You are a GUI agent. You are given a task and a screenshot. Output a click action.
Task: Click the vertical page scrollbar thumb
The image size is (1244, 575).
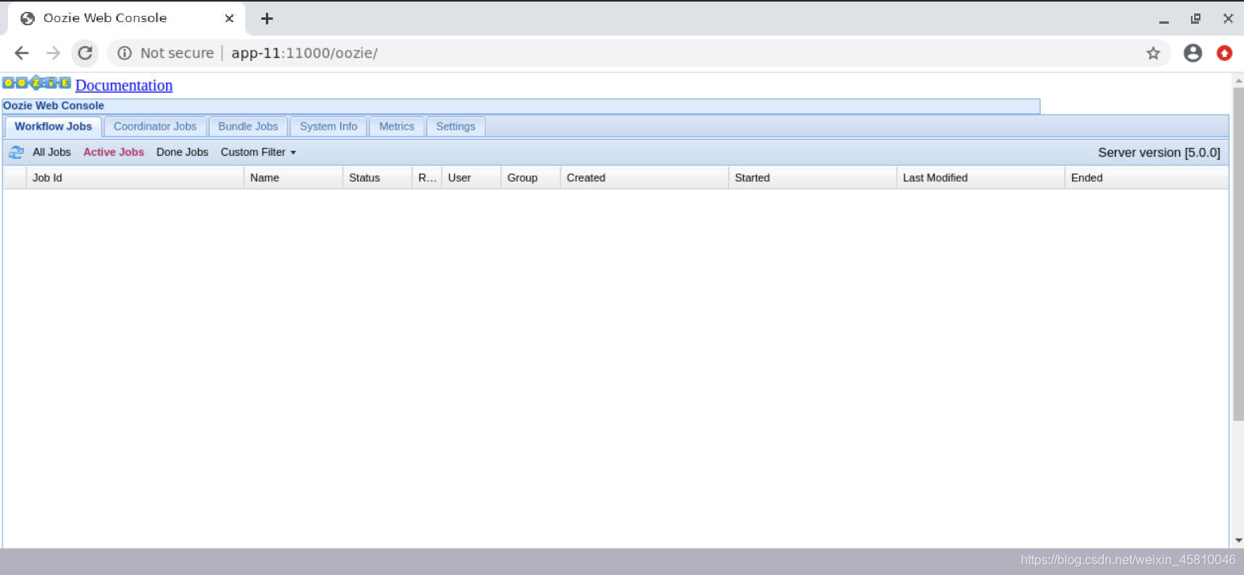click(x=1238, y=253)
